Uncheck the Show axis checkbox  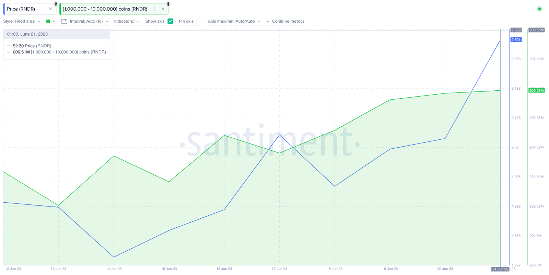[171, 21]
